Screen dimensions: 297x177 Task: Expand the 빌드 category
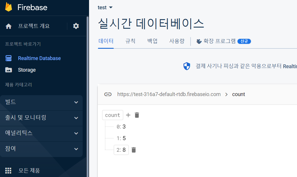[41, 102]
